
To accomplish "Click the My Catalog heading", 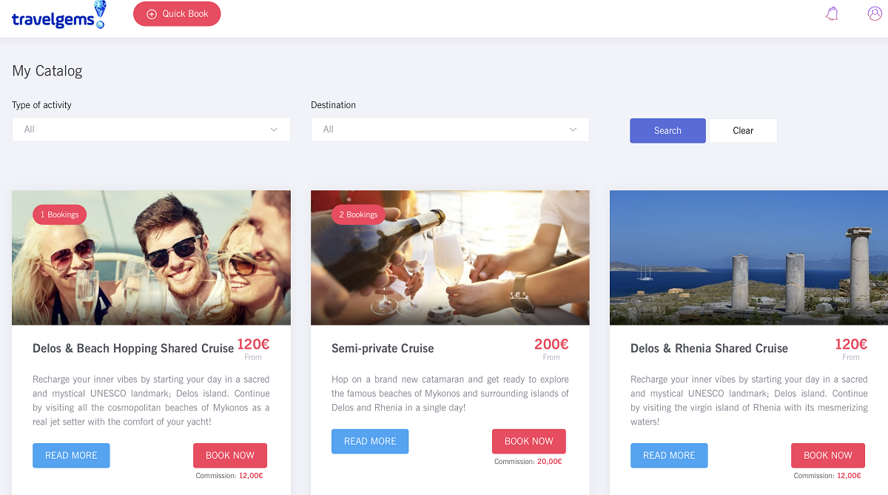I will tap(47, 71).
